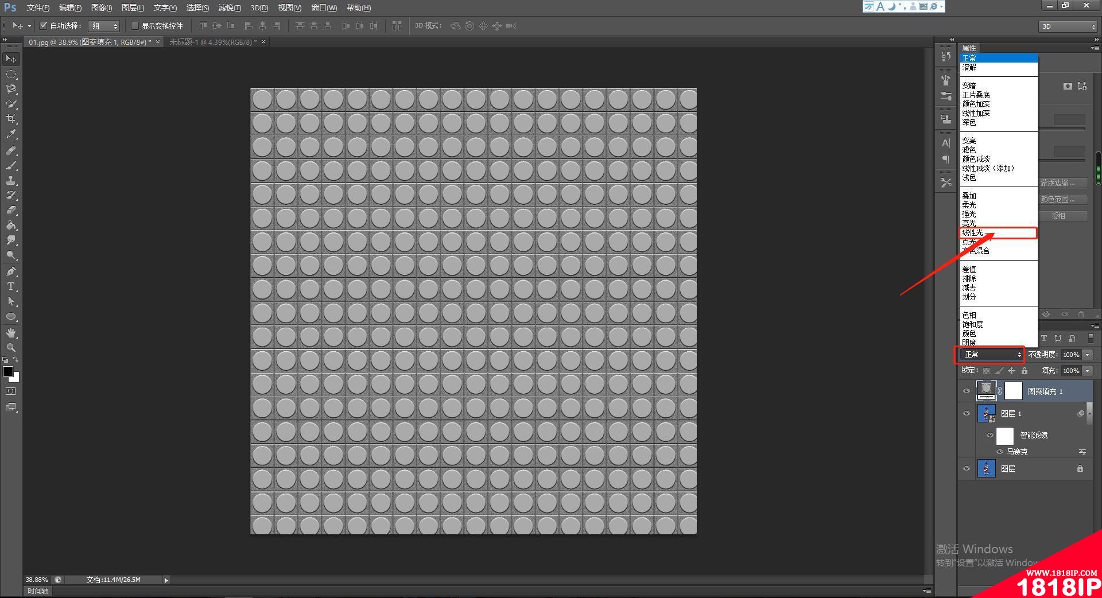Viewport: 1102px width, 598px height.
Task: Select the Elliptical Marquee tool
Action: pos(11,74)
